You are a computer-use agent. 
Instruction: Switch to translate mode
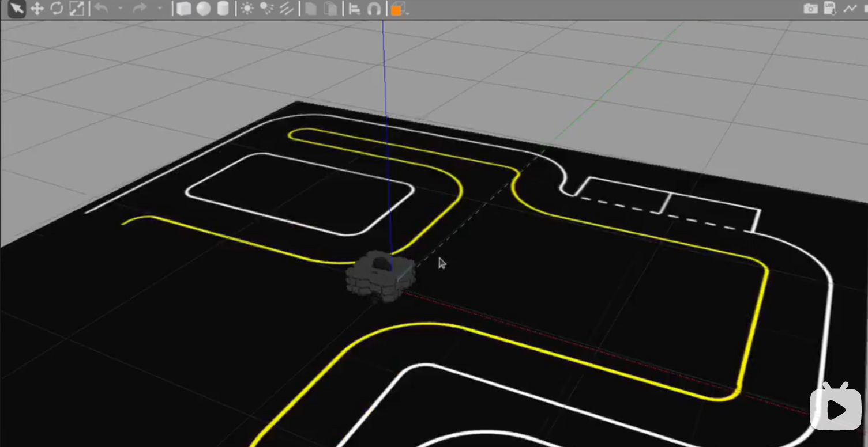(37, 9)
